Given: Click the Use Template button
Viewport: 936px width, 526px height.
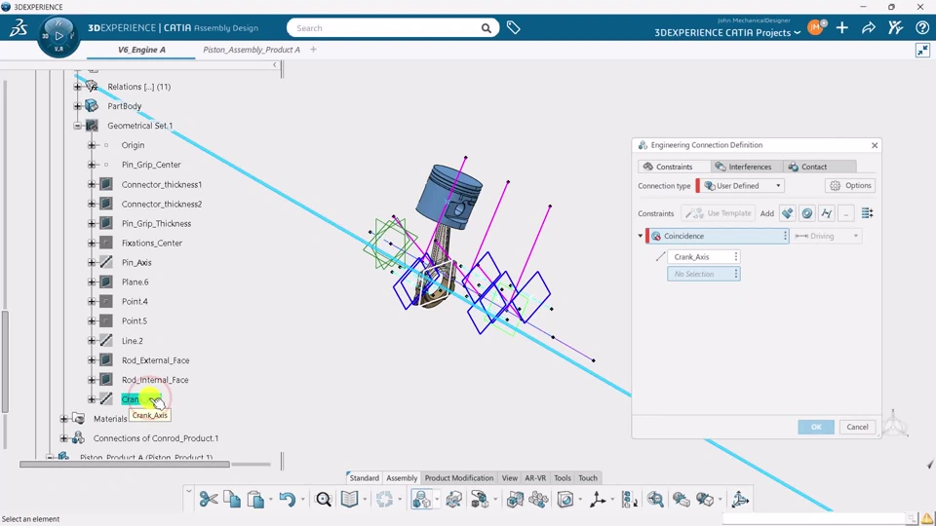Looking at the screenshot, I should (719, 213).
